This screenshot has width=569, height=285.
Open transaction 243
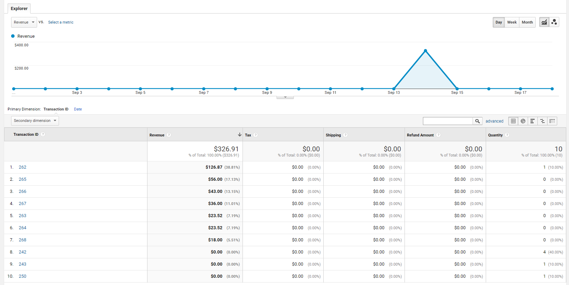(x=23, y=264)
